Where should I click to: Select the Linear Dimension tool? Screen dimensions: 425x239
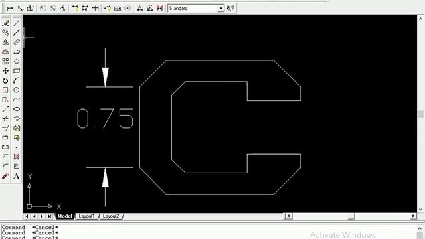(11, 9)
